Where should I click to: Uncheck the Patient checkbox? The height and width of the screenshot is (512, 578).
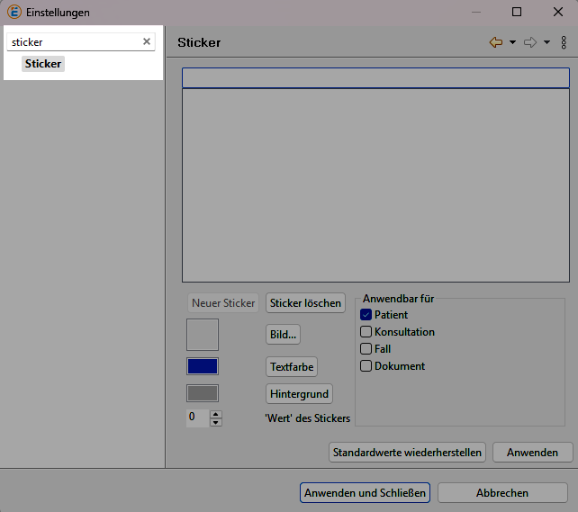pos(366,315)
